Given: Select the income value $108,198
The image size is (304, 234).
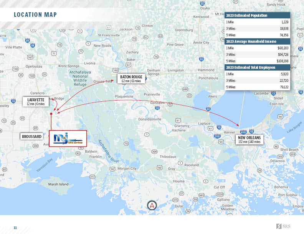Looking at the screenshot, I should click(x=283, y=61).
